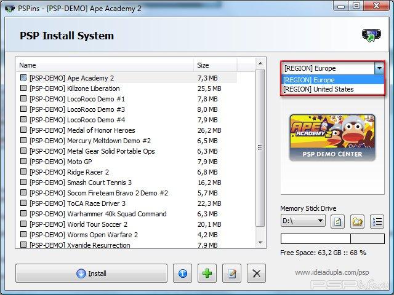The image size is (394, 295).
Task: Click the X delete icon button
Action: [x=257, y=273]
